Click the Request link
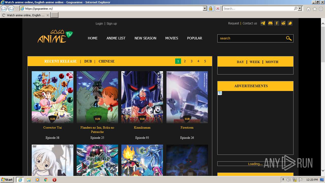Viewport: 325px width, 183px height. coord(234,23)
